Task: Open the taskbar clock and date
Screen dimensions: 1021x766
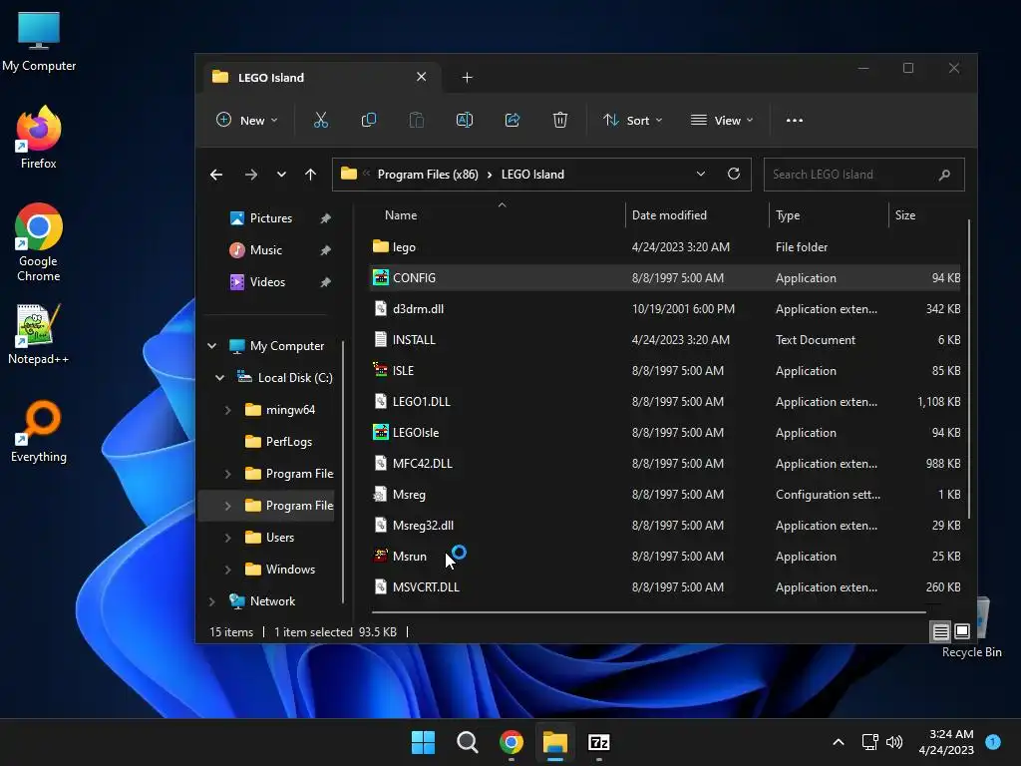Action: (946, 742)
